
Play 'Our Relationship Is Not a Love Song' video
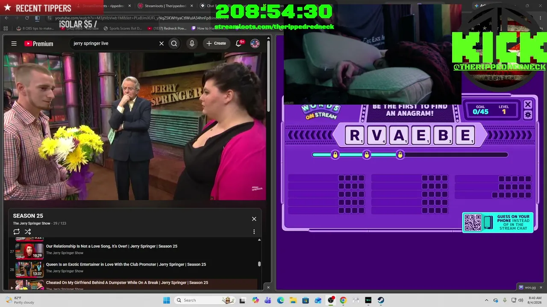(112, 246)
